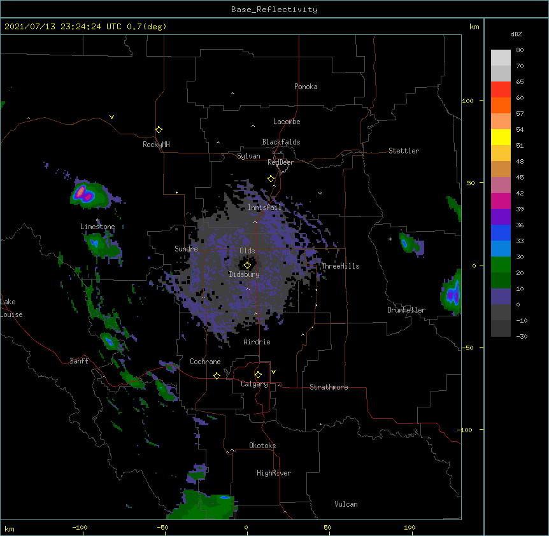Click the Stettler city label

click(404, 151)
